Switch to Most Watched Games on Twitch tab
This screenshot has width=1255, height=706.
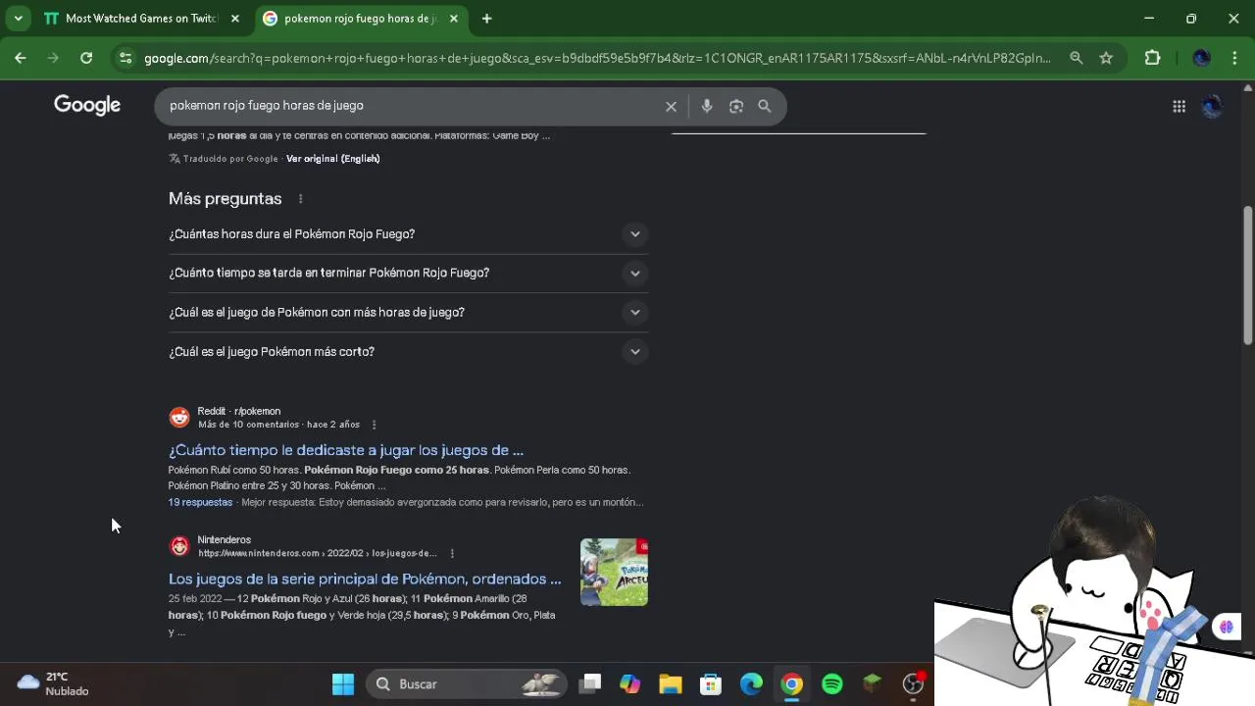(x=141, y=19)
